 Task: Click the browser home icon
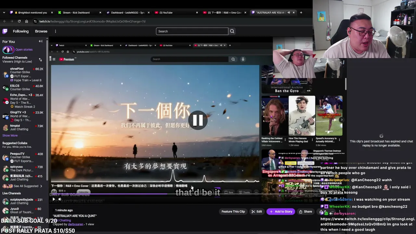click(27, 21)
